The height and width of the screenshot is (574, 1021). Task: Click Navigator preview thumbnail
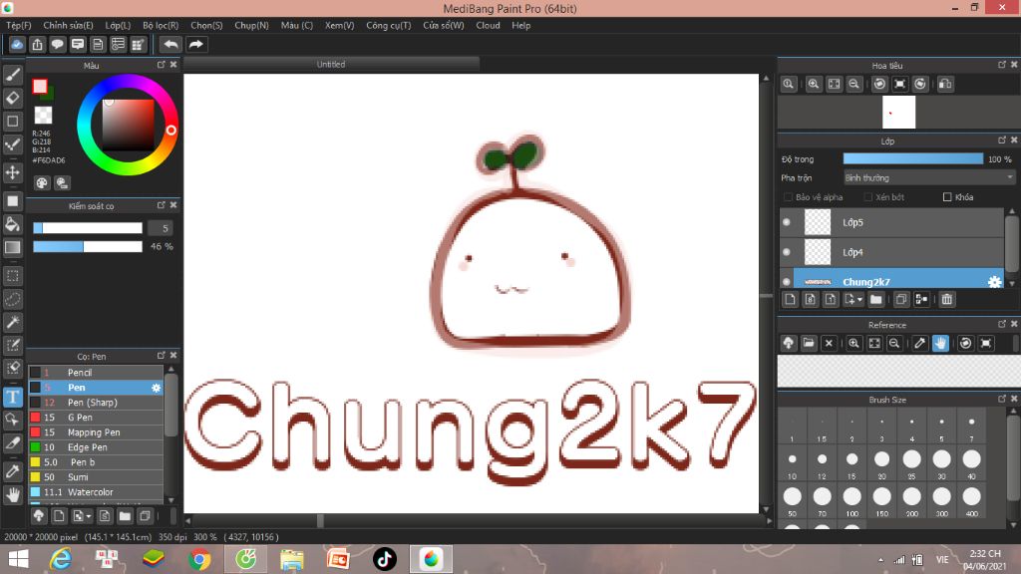coord(898,112)
